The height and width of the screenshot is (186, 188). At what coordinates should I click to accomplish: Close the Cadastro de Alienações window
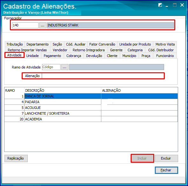[182, 5]
